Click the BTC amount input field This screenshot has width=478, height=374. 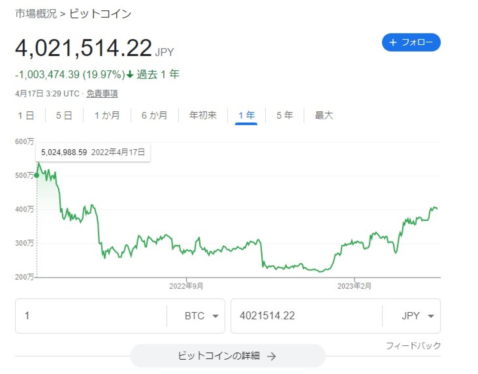[x=91, y=316]
